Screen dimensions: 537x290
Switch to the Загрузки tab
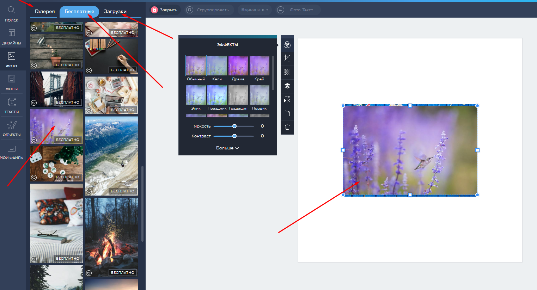point(115,12)
